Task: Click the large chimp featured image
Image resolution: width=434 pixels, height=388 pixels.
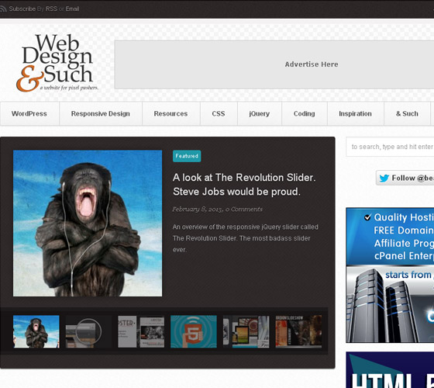Action: click(88, 223)
